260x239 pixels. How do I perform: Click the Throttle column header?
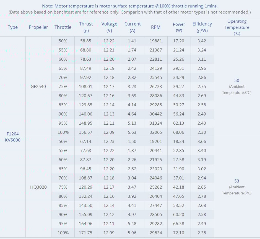pos(63,27)
